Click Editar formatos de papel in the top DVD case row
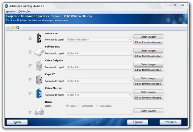This screenshot has width=193, height=132. 148,42
